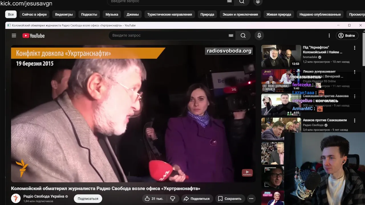Screen dimensions: 365x205
Task: Maximize the YouTube popup window
Action: [x=349, y=25]
